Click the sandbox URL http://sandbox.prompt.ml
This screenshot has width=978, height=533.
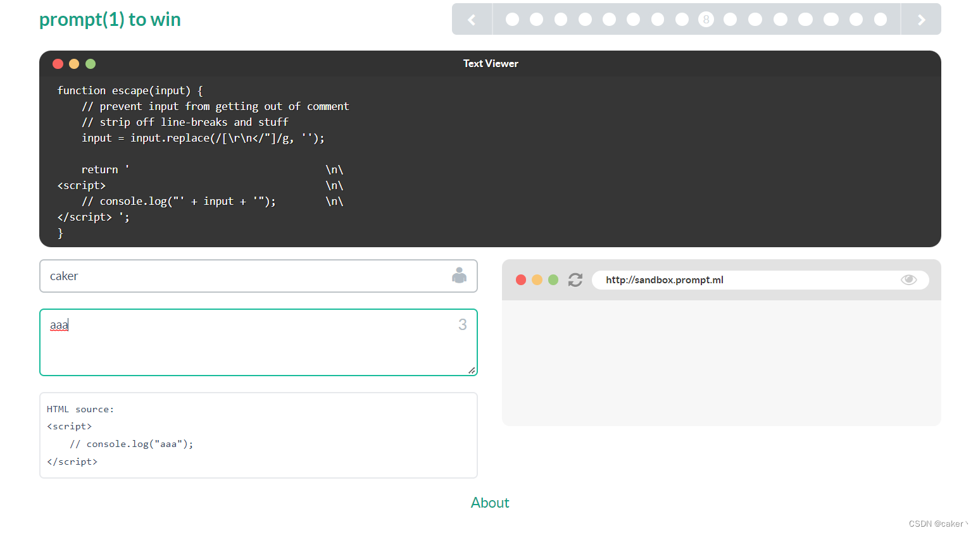pyautogui.click(x=664, y=280)
